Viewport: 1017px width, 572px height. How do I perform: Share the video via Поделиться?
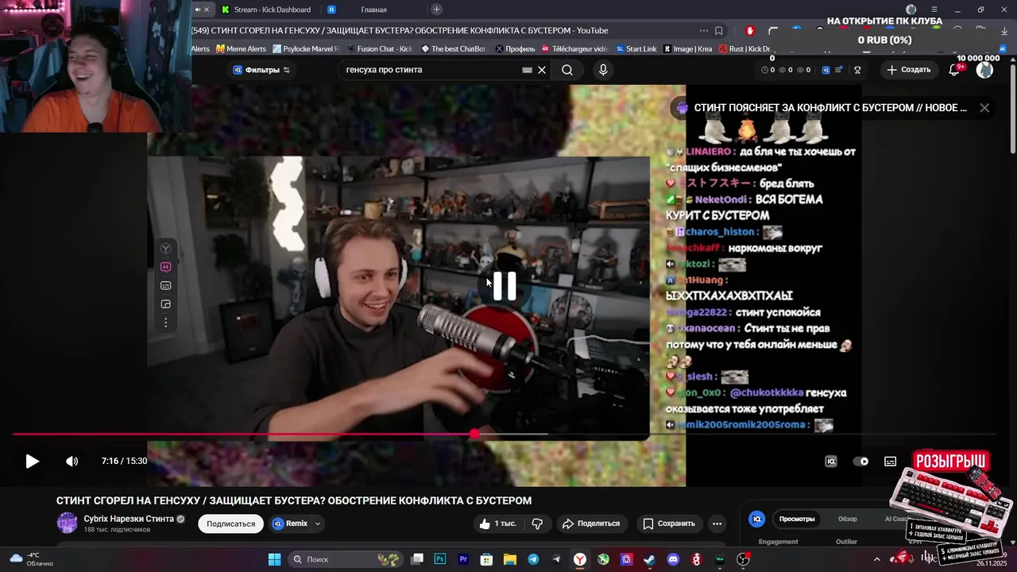(590, 524)
